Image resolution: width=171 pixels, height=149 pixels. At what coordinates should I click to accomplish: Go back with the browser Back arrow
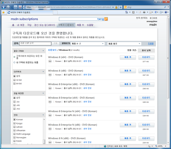click(3, 7)
